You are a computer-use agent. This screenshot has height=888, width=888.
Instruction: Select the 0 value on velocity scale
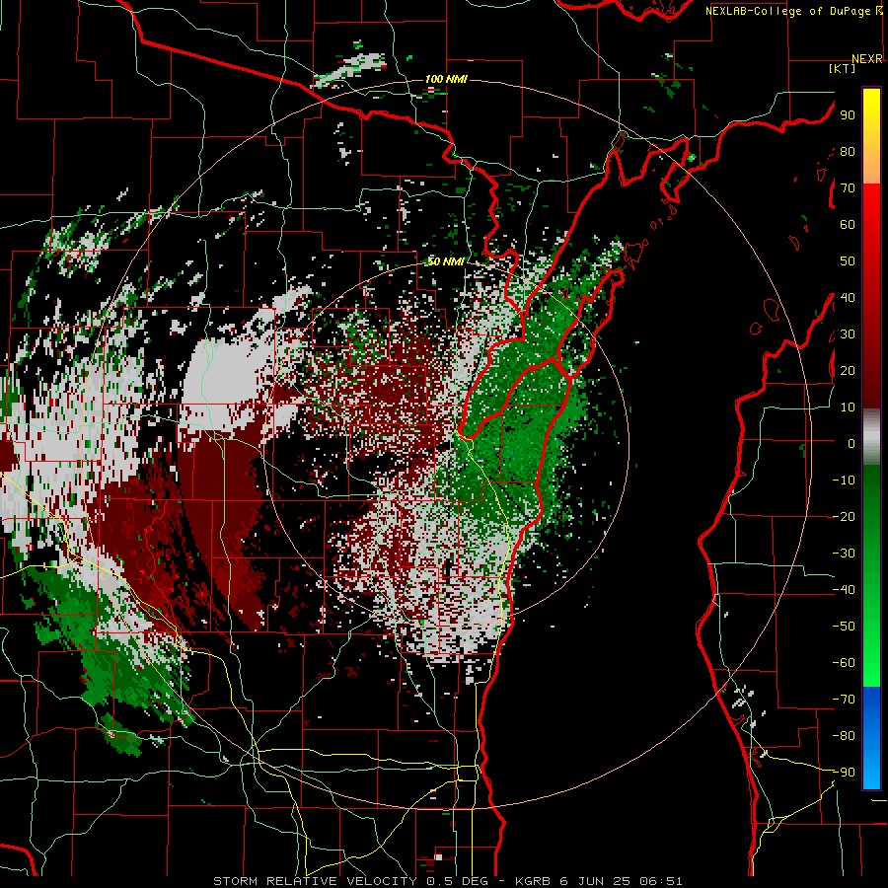(x=851, y=443)
